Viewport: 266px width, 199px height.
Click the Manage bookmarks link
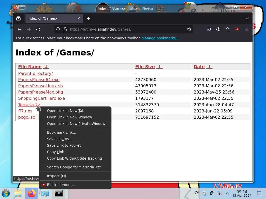click(x=160, y=38)
